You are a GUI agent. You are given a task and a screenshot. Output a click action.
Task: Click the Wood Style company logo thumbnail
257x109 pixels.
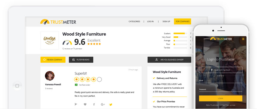tap(50, 41)
